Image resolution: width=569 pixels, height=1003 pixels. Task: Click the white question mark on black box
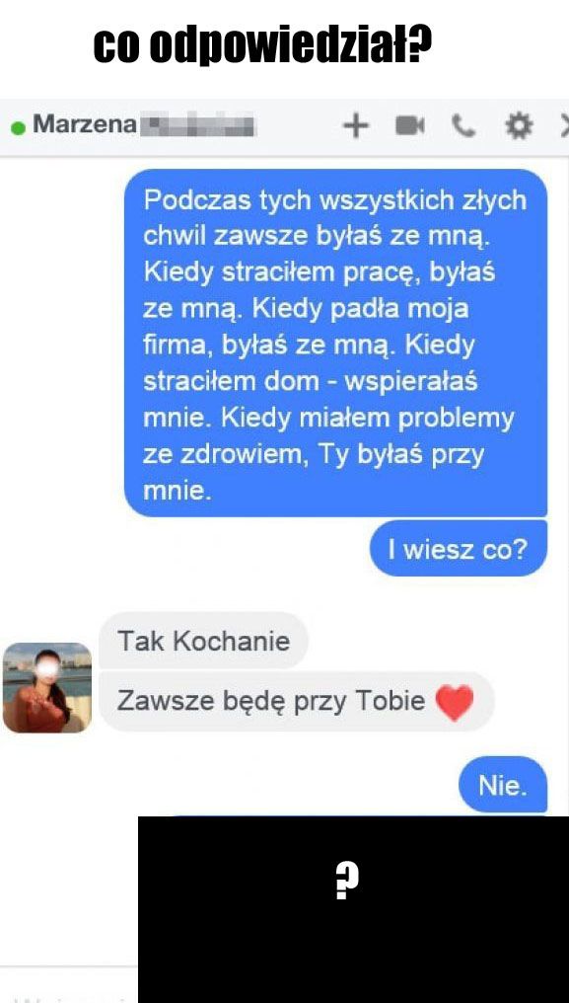coord(347,882)
